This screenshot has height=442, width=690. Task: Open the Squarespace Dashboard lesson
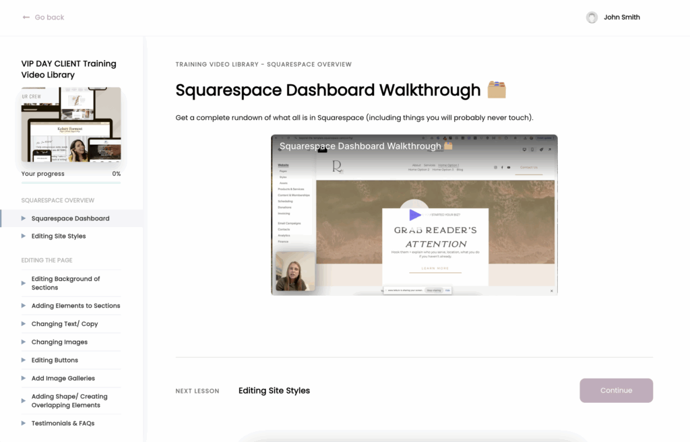71,218
